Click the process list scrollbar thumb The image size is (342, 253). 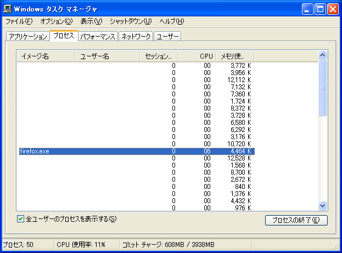pos(322,88)
